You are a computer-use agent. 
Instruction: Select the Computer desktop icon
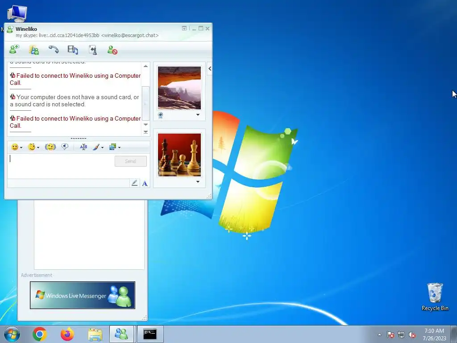(17, 13)
